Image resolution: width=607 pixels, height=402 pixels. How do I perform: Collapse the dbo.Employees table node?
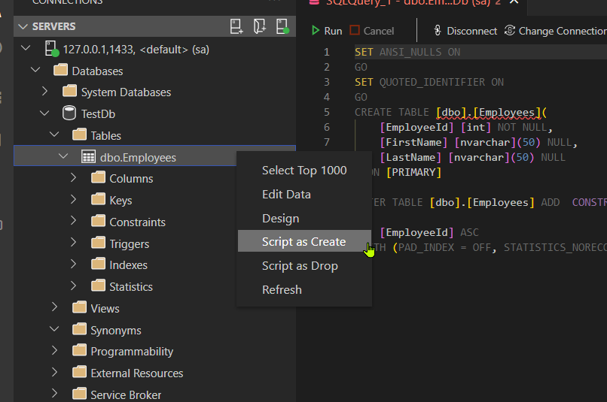click(x=63, y=156)
